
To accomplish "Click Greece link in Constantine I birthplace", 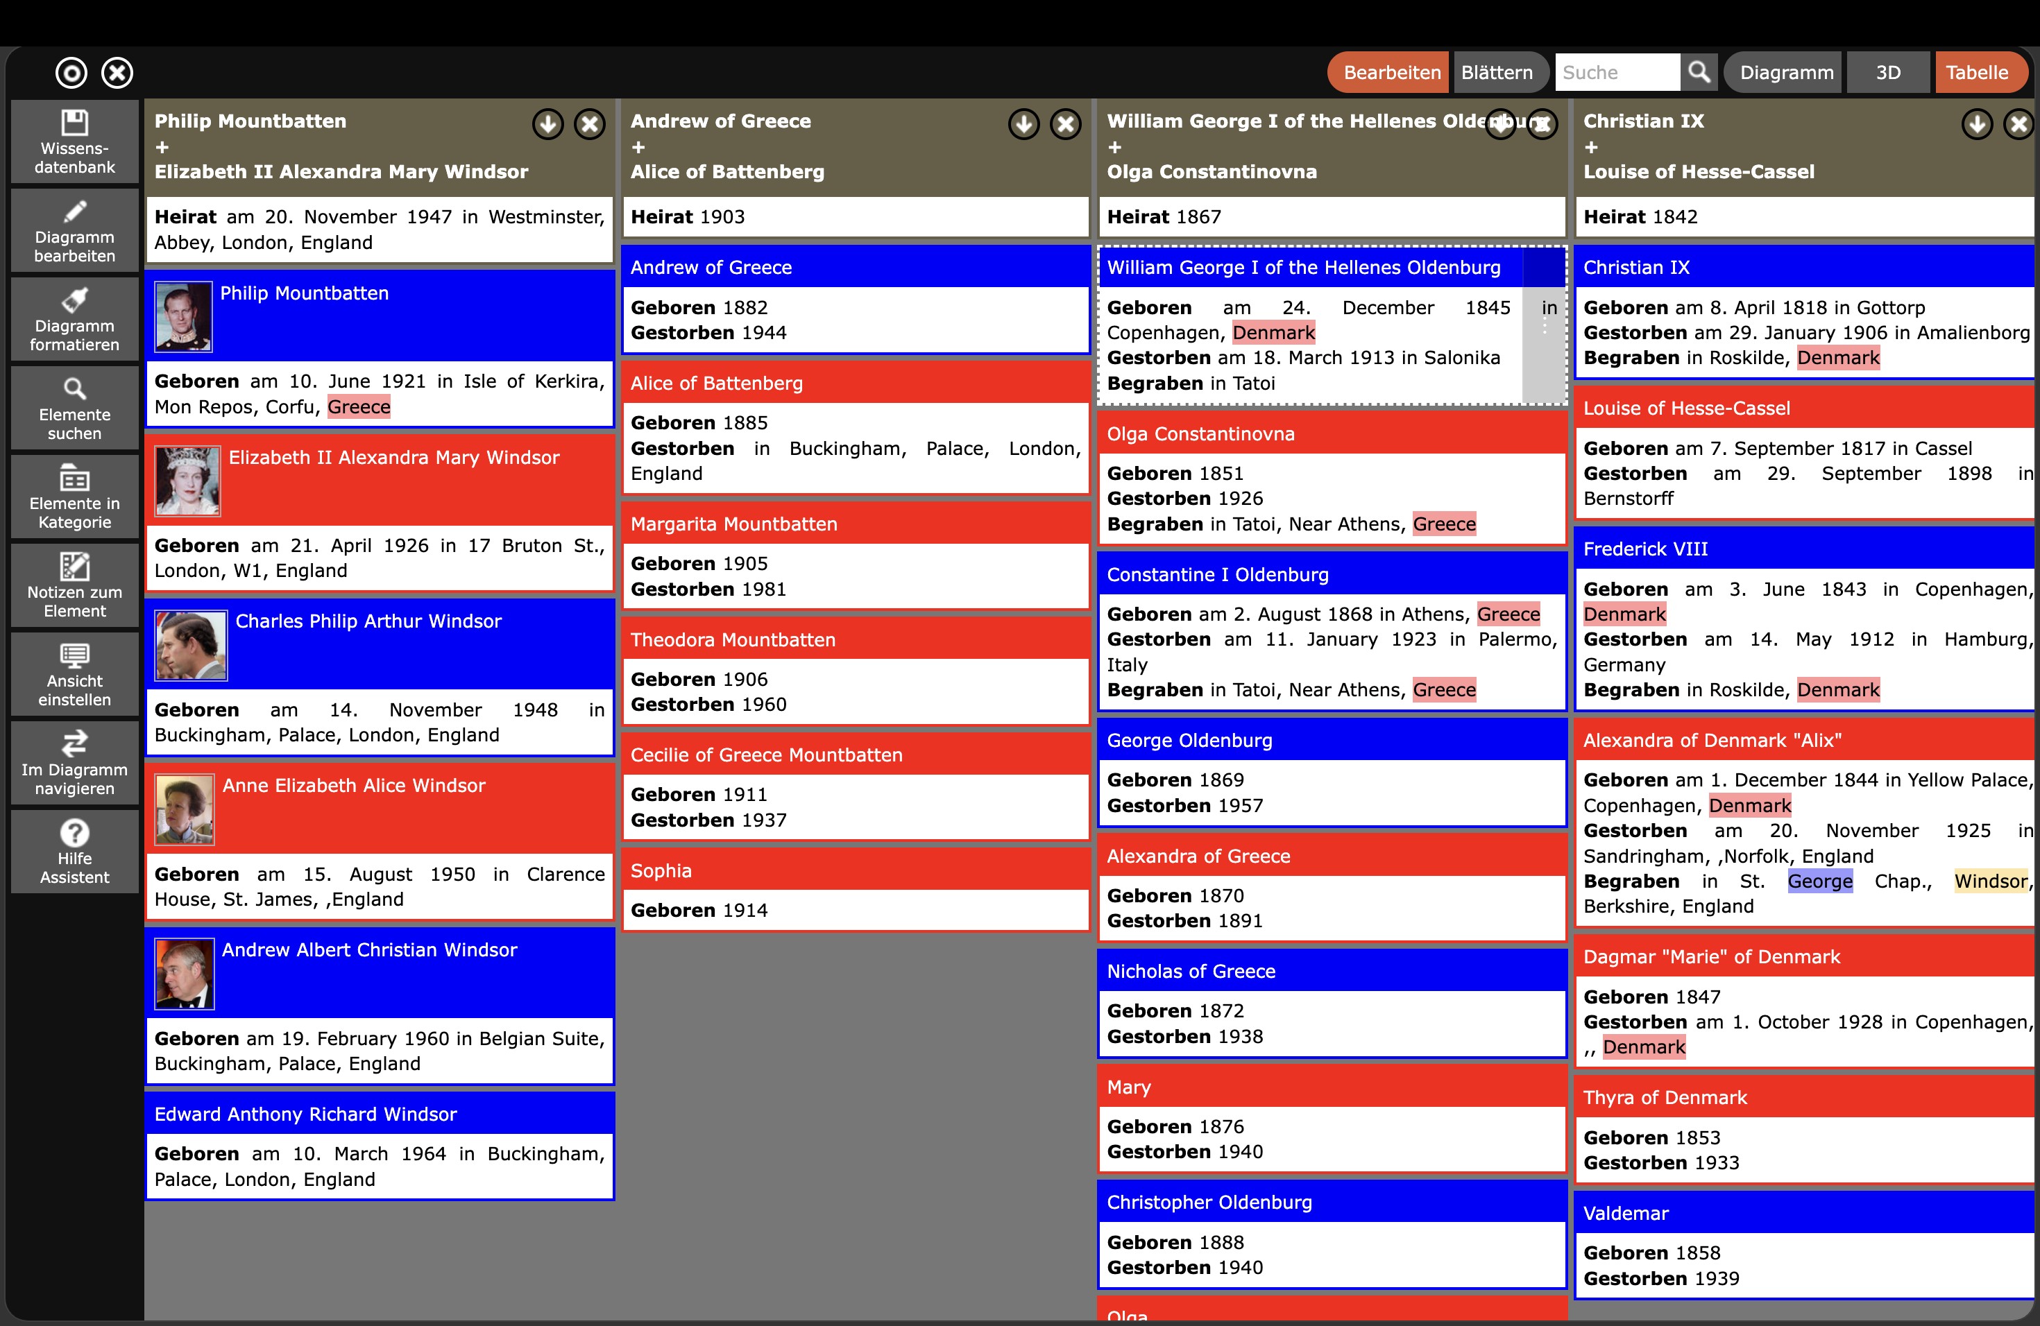I will click(x=1508, y=614).
